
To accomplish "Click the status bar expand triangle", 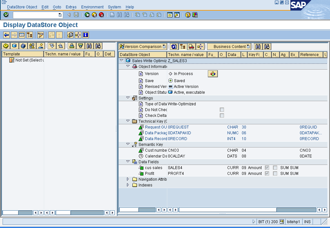I will tap(254, 222).
